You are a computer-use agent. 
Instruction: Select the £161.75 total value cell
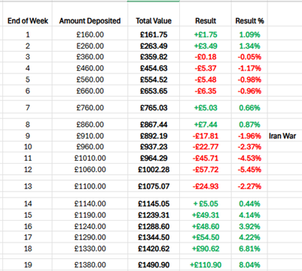(154, 35)
